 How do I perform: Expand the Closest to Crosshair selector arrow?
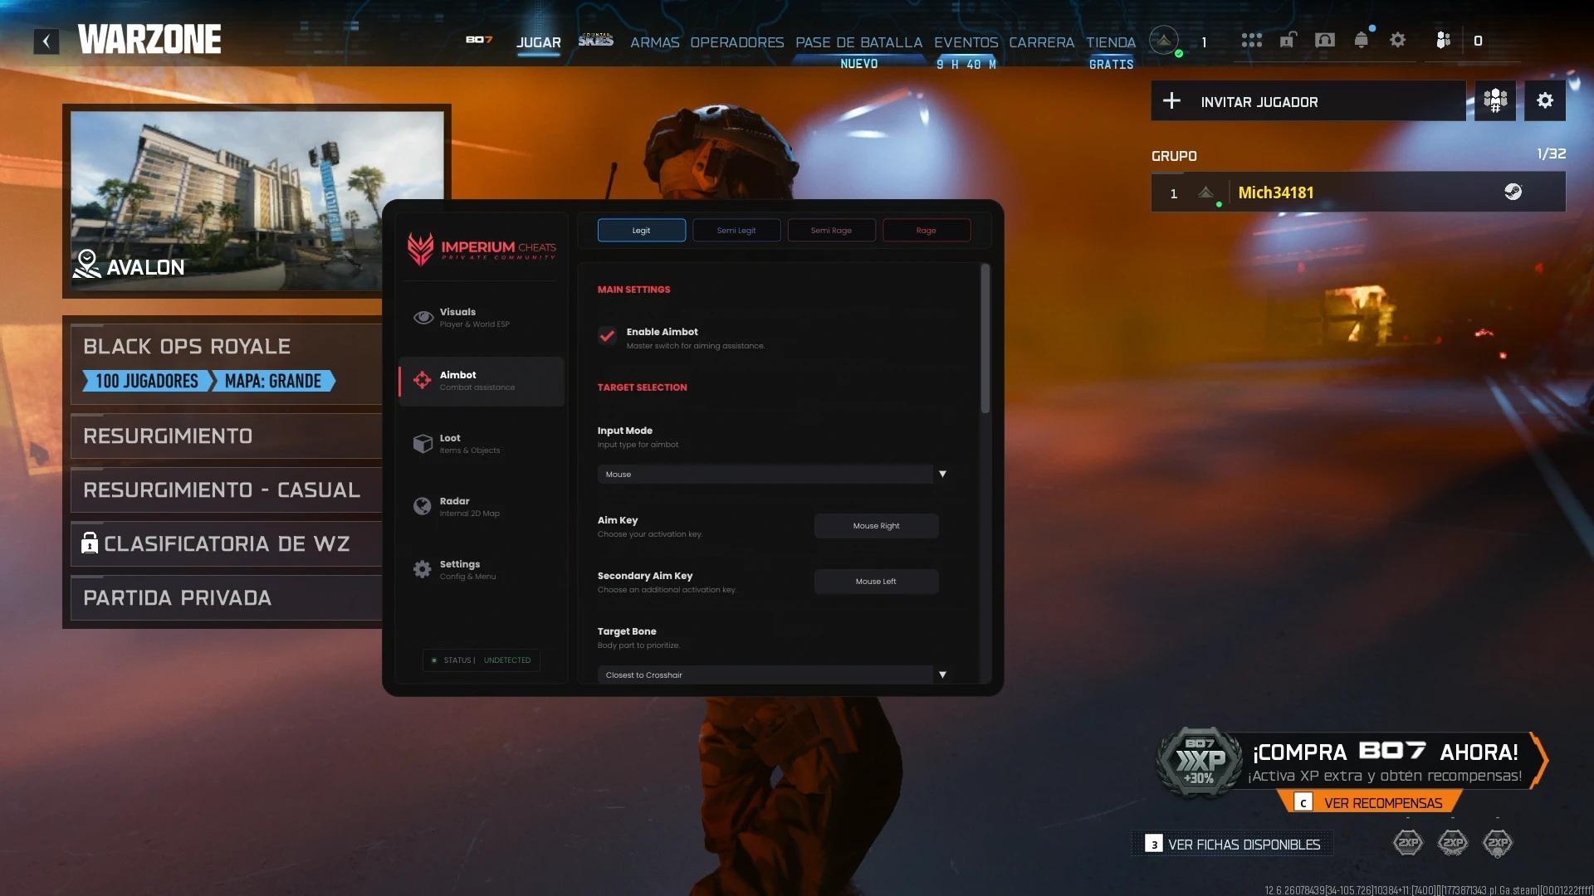click(942, 674)
